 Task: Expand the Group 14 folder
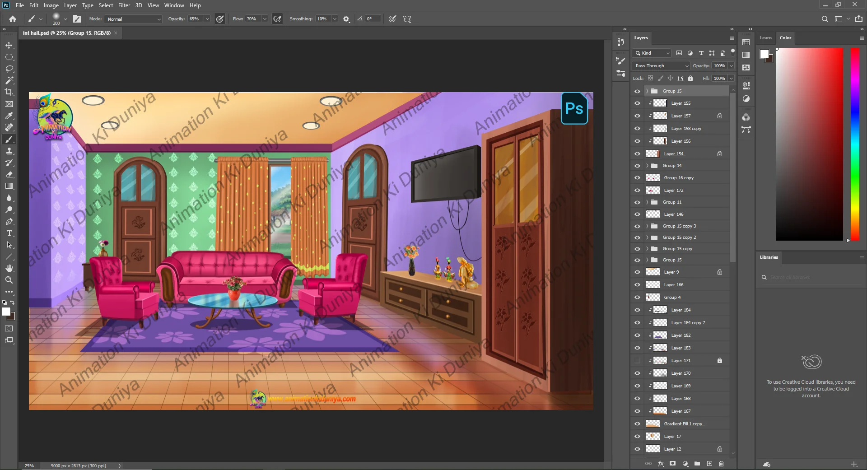pyautogui.click(x=647, y=166)
